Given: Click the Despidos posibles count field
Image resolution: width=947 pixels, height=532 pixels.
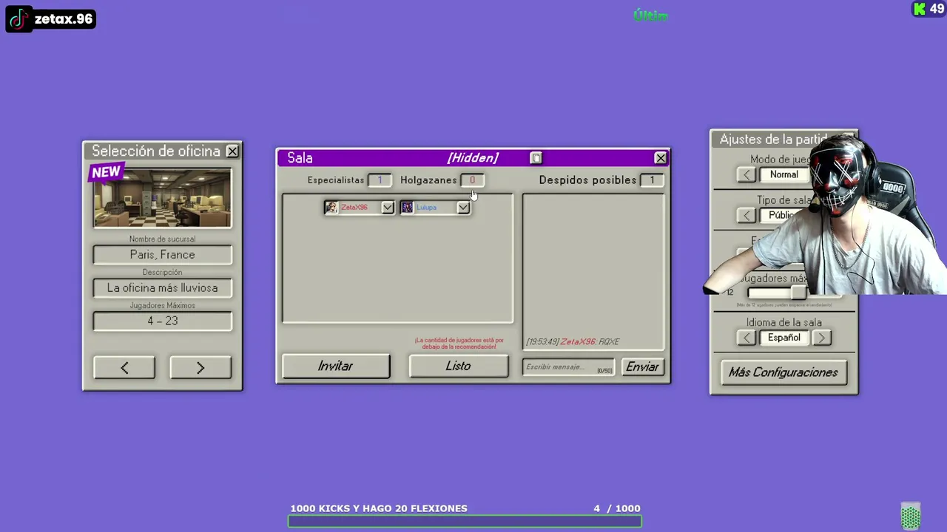Looking at the screenshot, I should [652, 180].
